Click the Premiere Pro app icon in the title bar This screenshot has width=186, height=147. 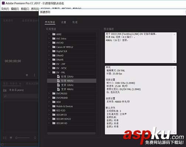pos(3,3)
